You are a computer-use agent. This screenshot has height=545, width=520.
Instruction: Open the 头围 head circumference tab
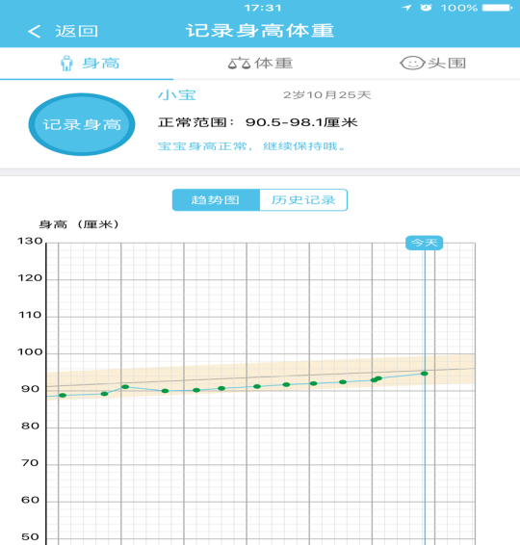pos(433,64)
